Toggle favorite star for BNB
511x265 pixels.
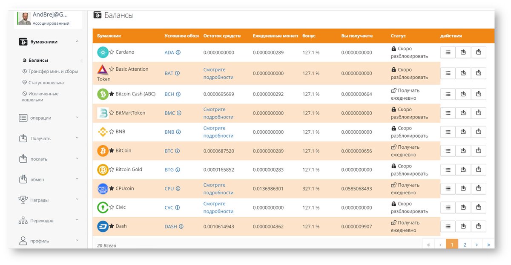[x=112, y=132]
